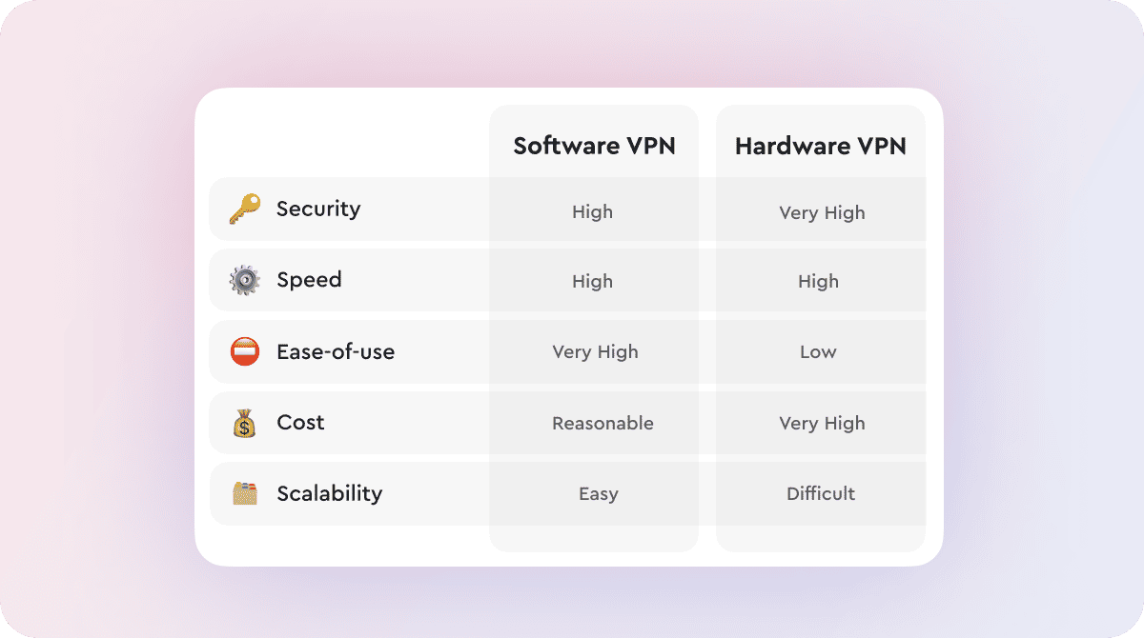Screen dimensions: 1144x638
Task: Click the Ease-of-use row label
Action: [x=335, y=351]
